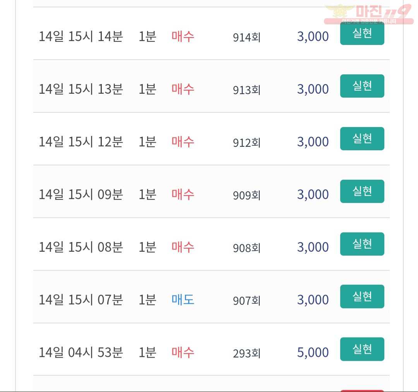Screen dimensions: 418x392
Task: Click the 실현 button for round 913회
Action: point(362,86)
